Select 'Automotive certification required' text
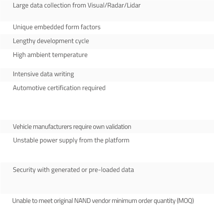The width and height of the screenshot is (214, 210). coord(59,88)
